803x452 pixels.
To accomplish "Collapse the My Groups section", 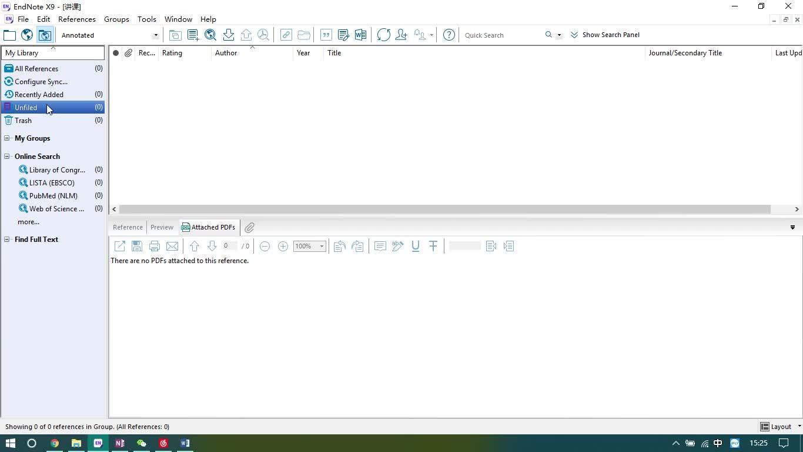I will click(x=6, y=138).
